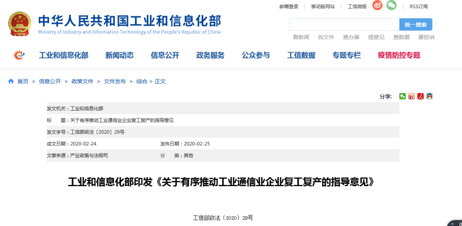462x226 pixels.
Task: Click the swirl logo beside navigation menu
Action: (x=19, y=55)
